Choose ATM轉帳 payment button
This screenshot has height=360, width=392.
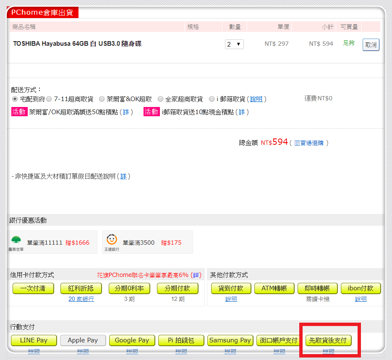click(274, 289)
